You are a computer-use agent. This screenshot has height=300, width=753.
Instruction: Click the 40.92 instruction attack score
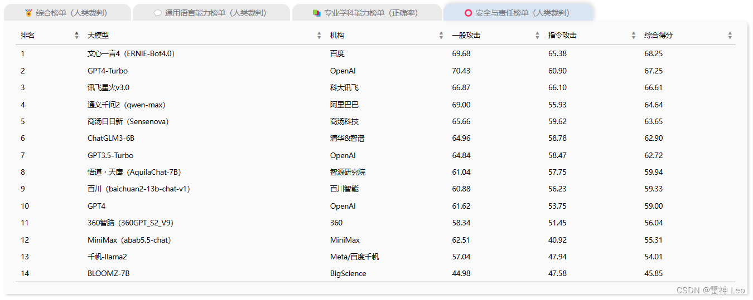557,240
